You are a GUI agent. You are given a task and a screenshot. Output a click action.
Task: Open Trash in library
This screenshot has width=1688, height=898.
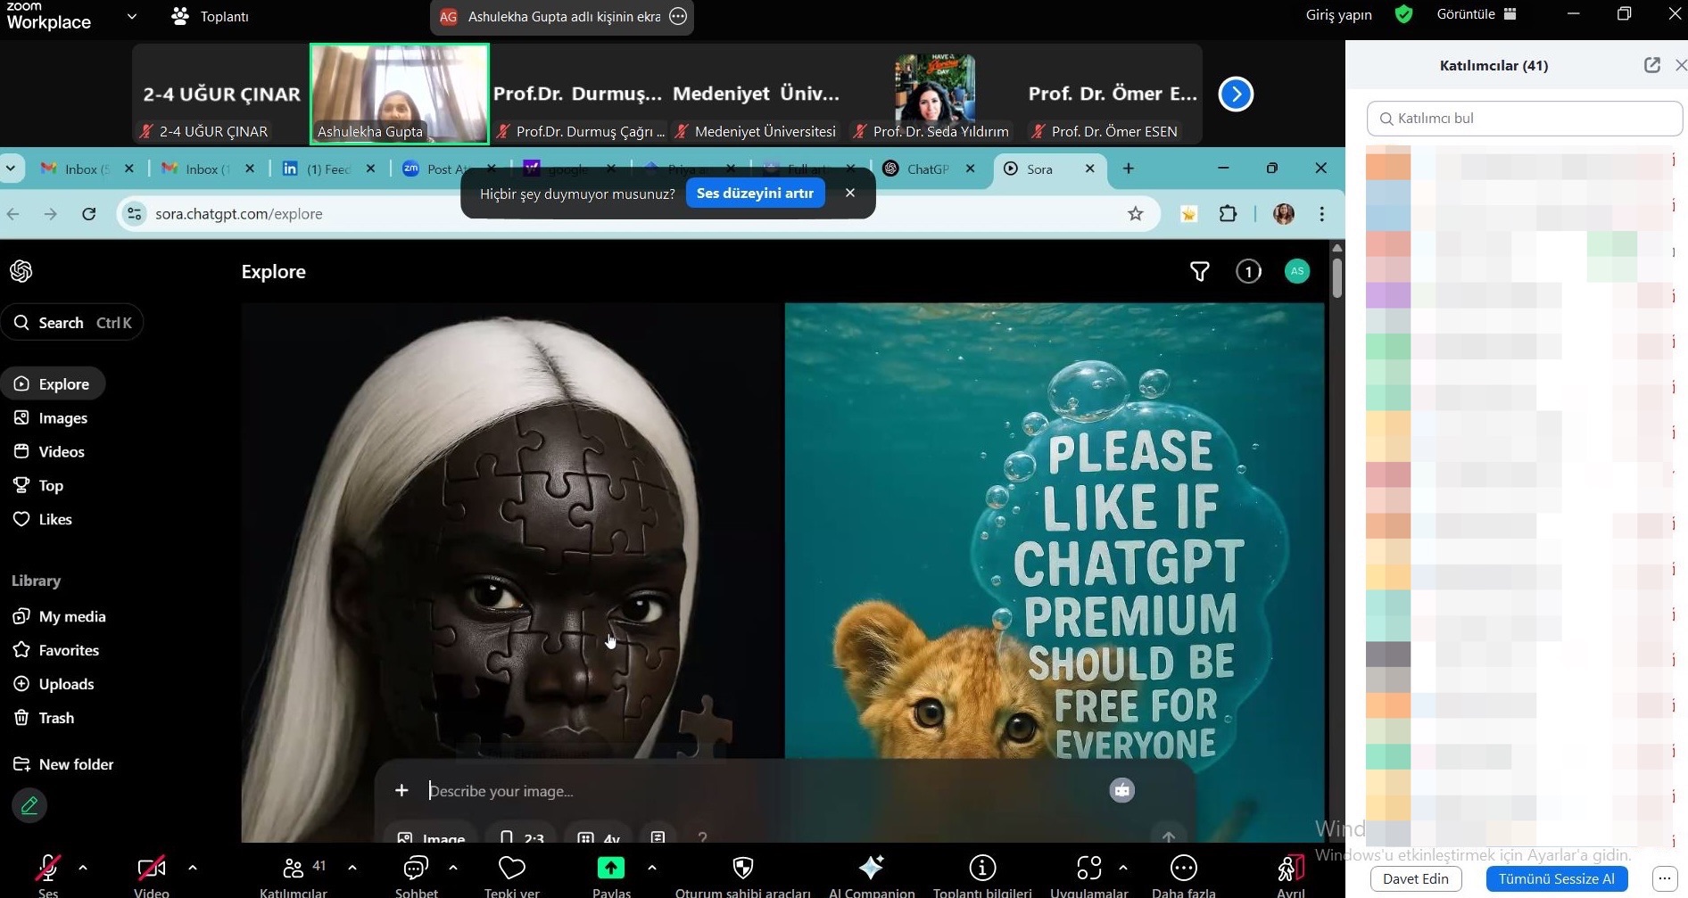tap(44, 719)
